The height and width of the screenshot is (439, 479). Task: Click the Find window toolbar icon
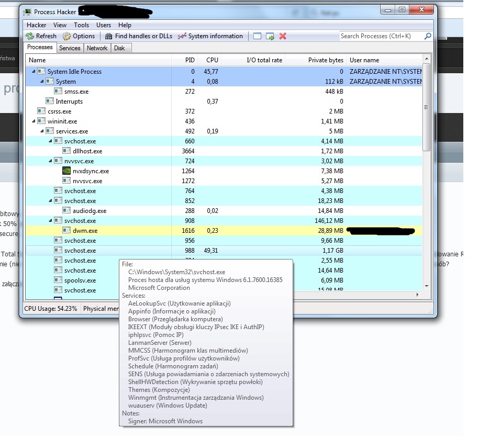point(257,36)
